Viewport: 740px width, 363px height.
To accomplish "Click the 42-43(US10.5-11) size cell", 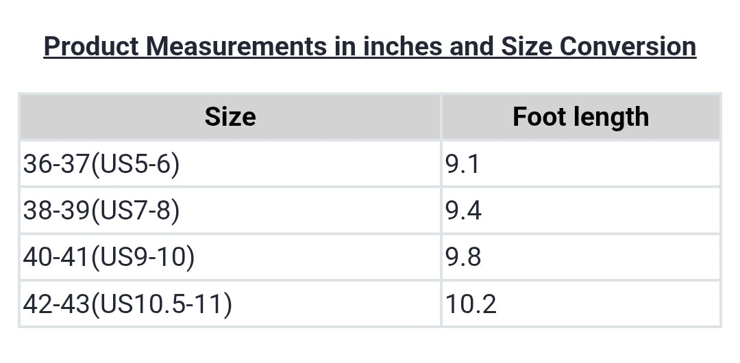I will [x=127, y=304].
